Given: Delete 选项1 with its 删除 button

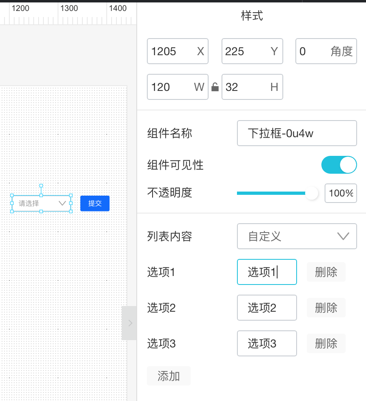Looking at the screenshot, I should [x=326, y=272].
